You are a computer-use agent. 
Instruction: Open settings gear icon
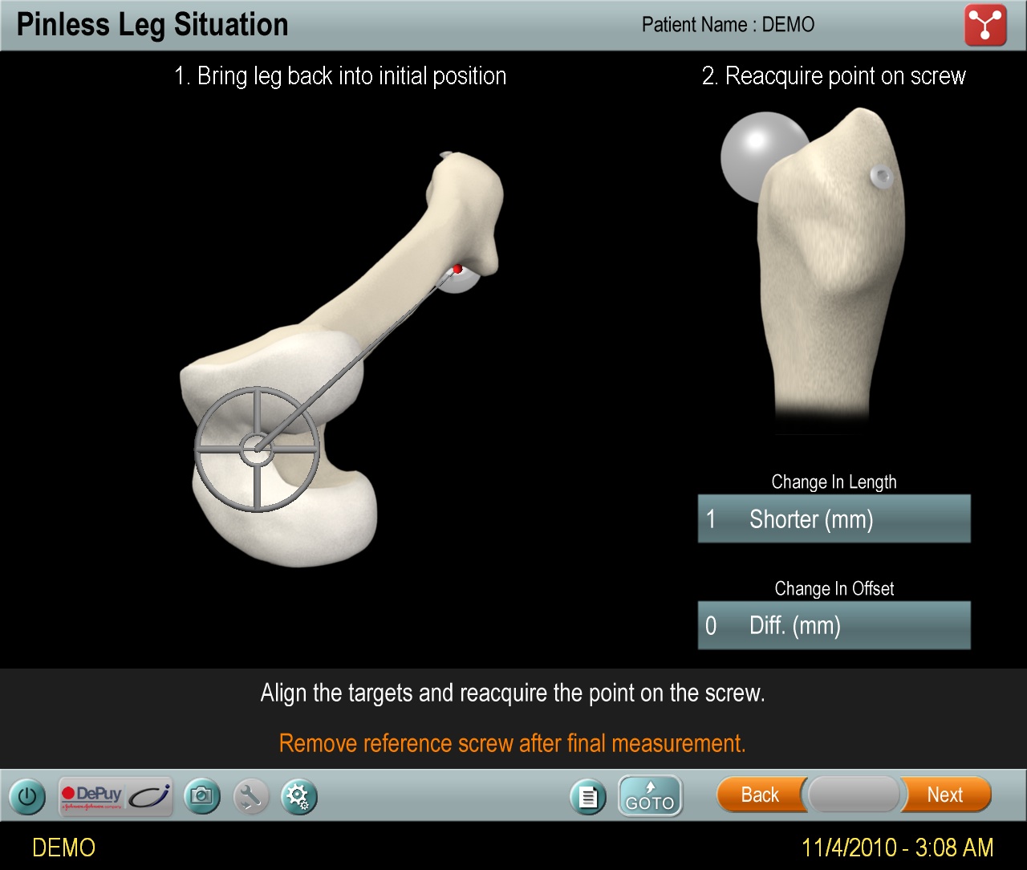(299, 797)
